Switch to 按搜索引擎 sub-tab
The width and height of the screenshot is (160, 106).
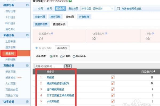tap(41, 24)
